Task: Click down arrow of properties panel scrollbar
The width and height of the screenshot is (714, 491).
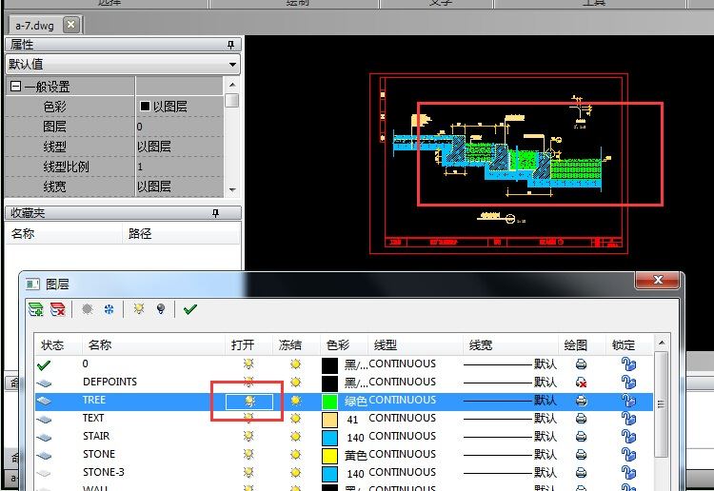Action: [x=232, y=189]
